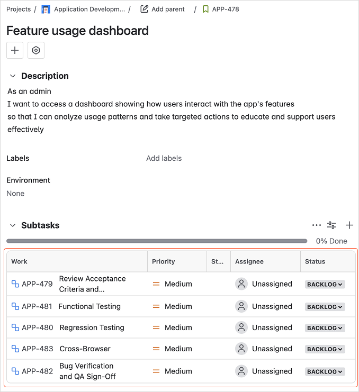Image resolution: width=359 pixels, height=392 pixels.
Task: Open the status dropdown for APP-479
Action: coord(325,284)
